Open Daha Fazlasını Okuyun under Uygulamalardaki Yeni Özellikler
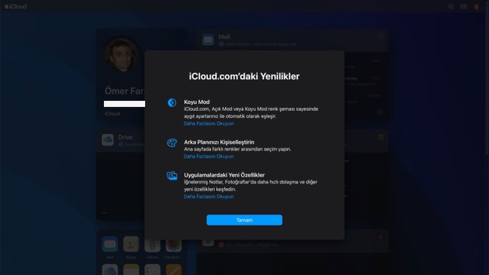The width and height of the screenshot is (489, 275). pos(209,196)
